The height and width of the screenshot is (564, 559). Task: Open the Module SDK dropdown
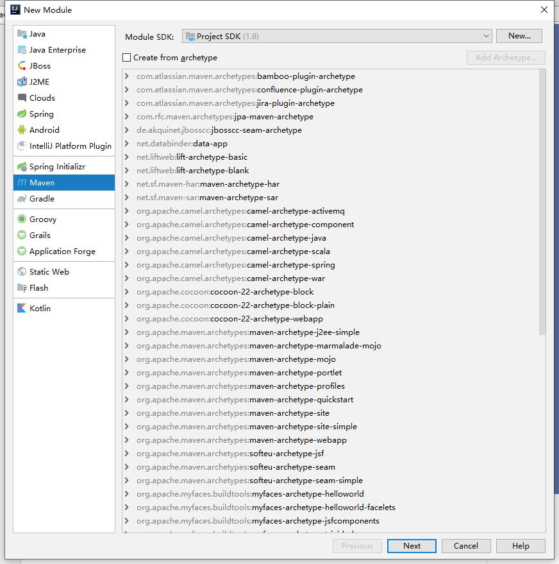337,37
